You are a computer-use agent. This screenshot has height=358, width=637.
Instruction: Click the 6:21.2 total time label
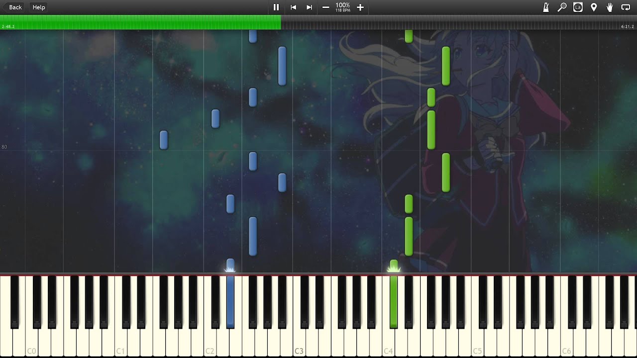(x=628, y=26)
